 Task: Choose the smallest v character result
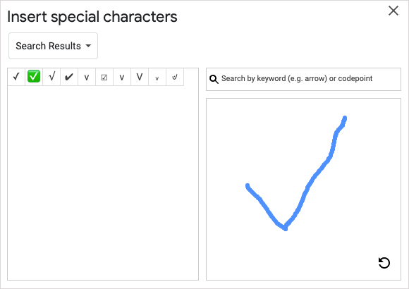click(x=157, y=77)
